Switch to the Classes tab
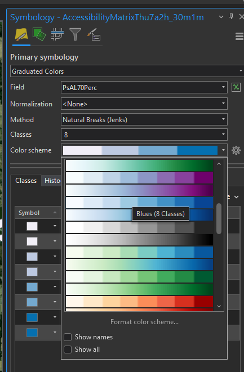This screenshot has height=372, width=244. (26, 181)
